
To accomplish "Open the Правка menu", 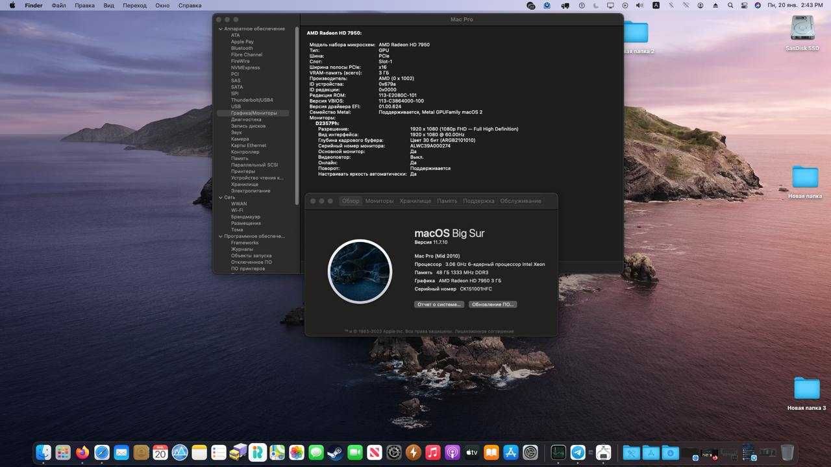I will (84, 5).
